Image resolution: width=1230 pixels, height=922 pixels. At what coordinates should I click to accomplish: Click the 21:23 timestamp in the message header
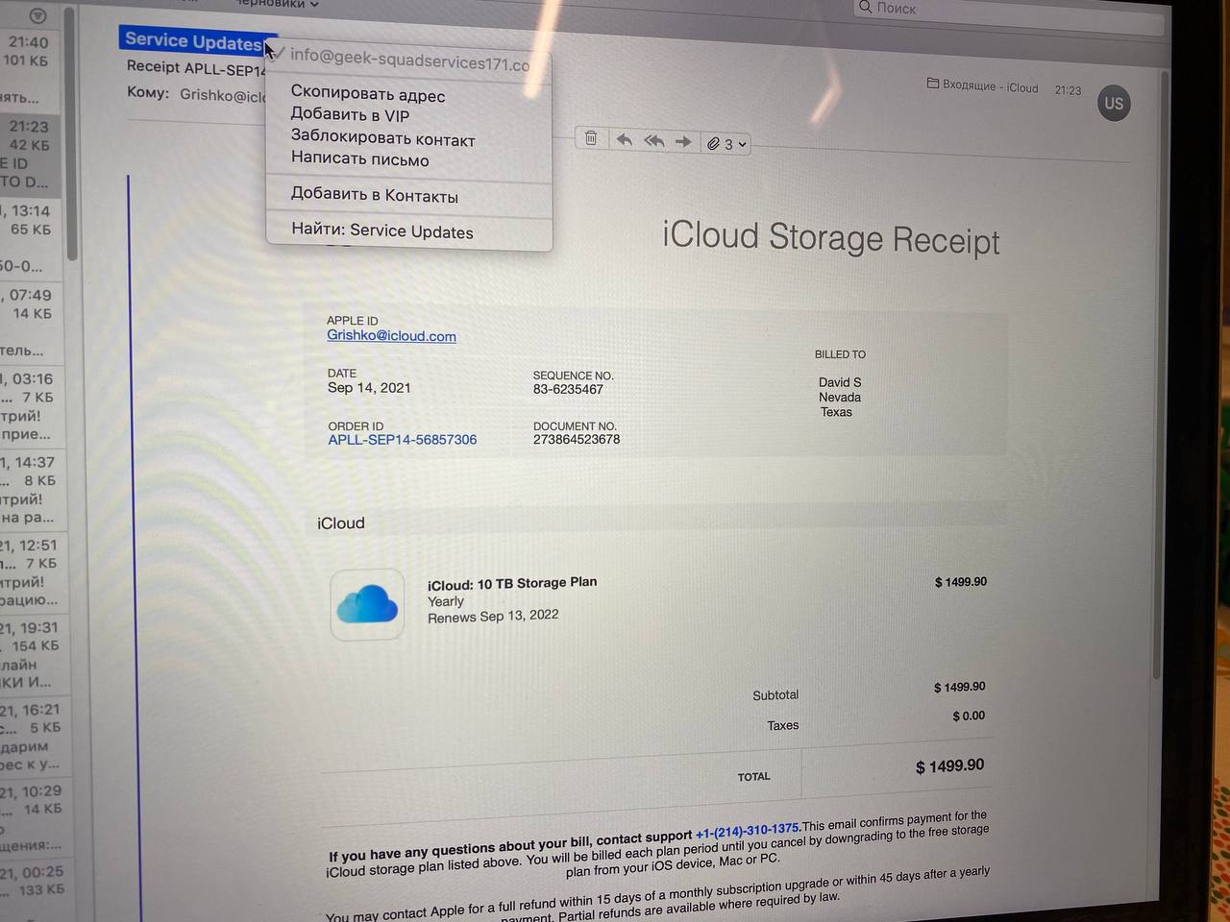pyautogui.click(x=1068, y=89)
